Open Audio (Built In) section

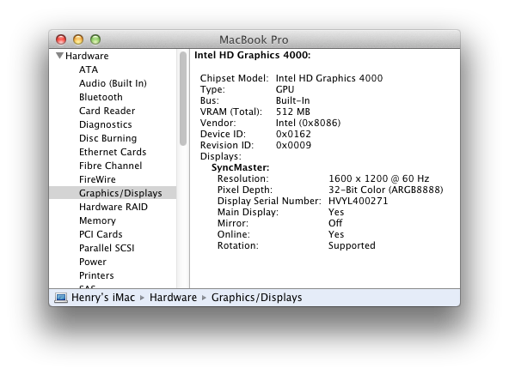pos(113,83)
